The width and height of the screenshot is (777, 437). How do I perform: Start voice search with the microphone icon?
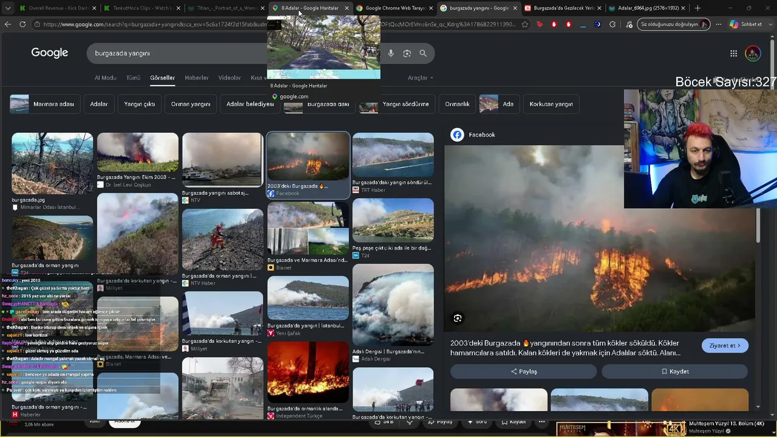(x=391, y=53)
